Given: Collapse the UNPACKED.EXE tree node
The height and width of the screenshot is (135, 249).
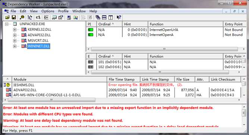Looking at the screenshot, I should click(x=6, y=24).
